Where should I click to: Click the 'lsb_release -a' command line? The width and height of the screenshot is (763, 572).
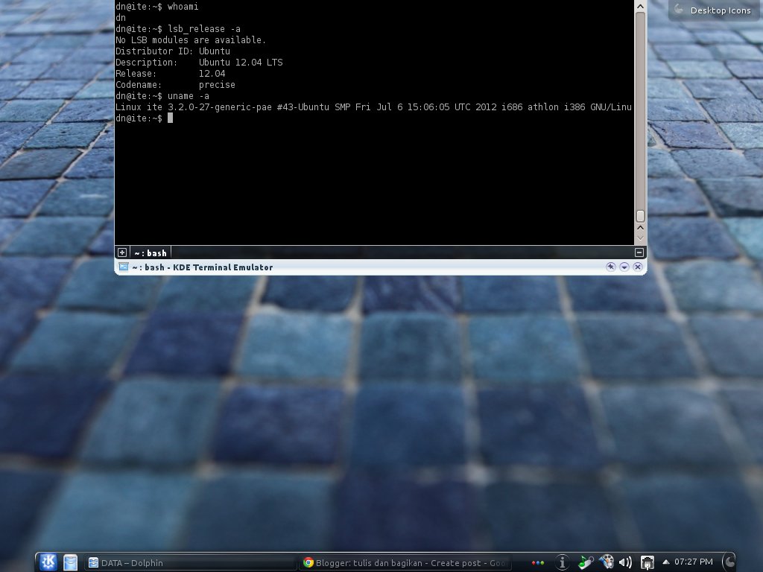(x=204, y=29)
